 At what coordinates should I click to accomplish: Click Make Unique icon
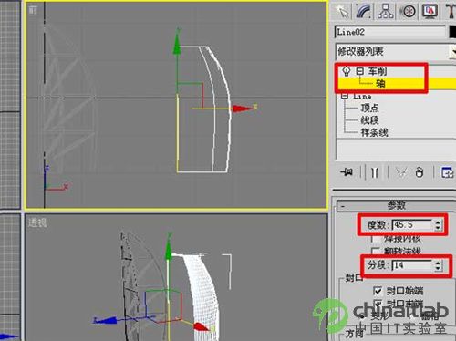pyautogui.click(x=401, y=172)
